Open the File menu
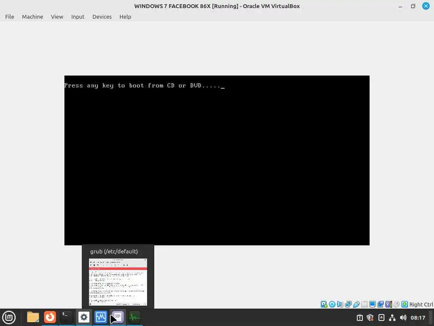The image size is (434, 326). click(9, 17)
